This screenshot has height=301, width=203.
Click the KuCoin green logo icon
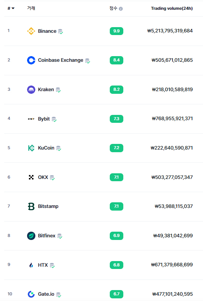(31, 148)
